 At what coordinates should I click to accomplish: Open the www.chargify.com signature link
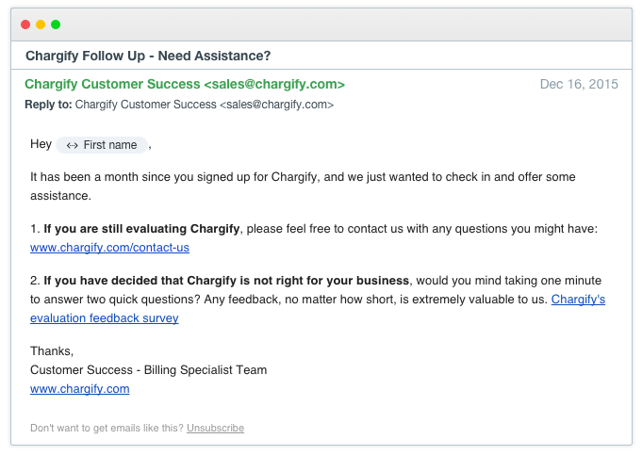click(80, 389)
